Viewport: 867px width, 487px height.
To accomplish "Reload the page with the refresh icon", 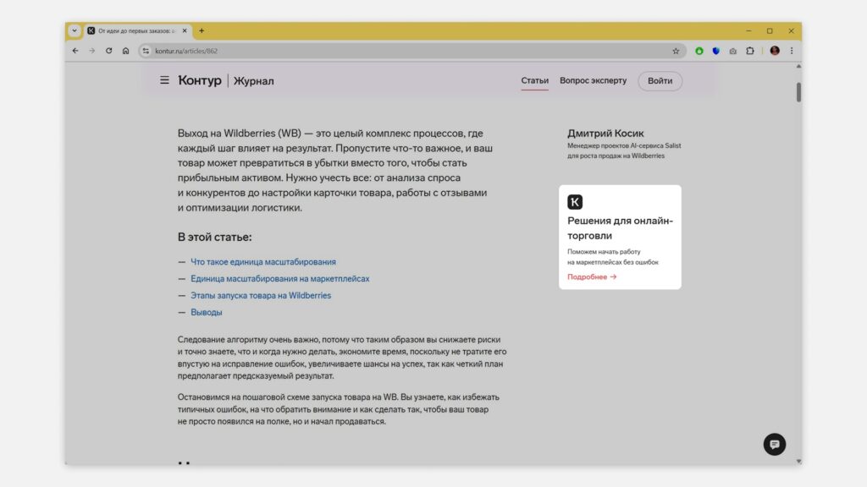I will (x=109, y=51).
